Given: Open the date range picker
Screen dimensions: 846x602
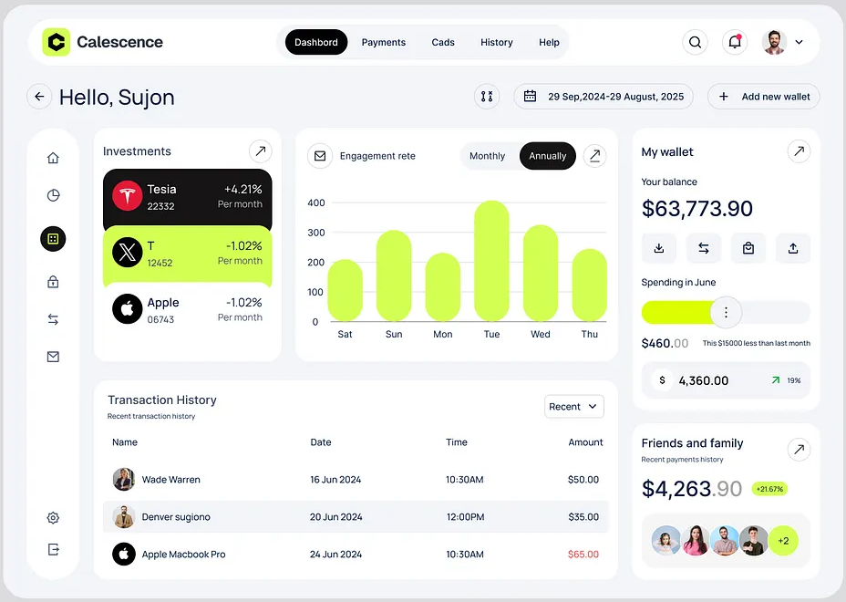Looking at the screenshot, I should click(604, 97).
